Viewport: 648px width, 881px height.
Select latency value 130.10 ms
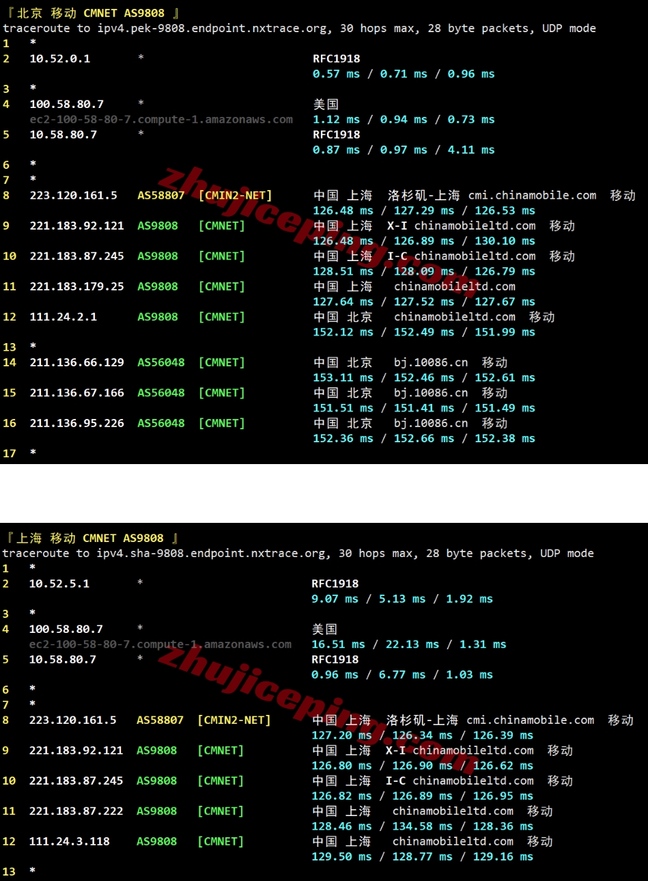point(505,241)
